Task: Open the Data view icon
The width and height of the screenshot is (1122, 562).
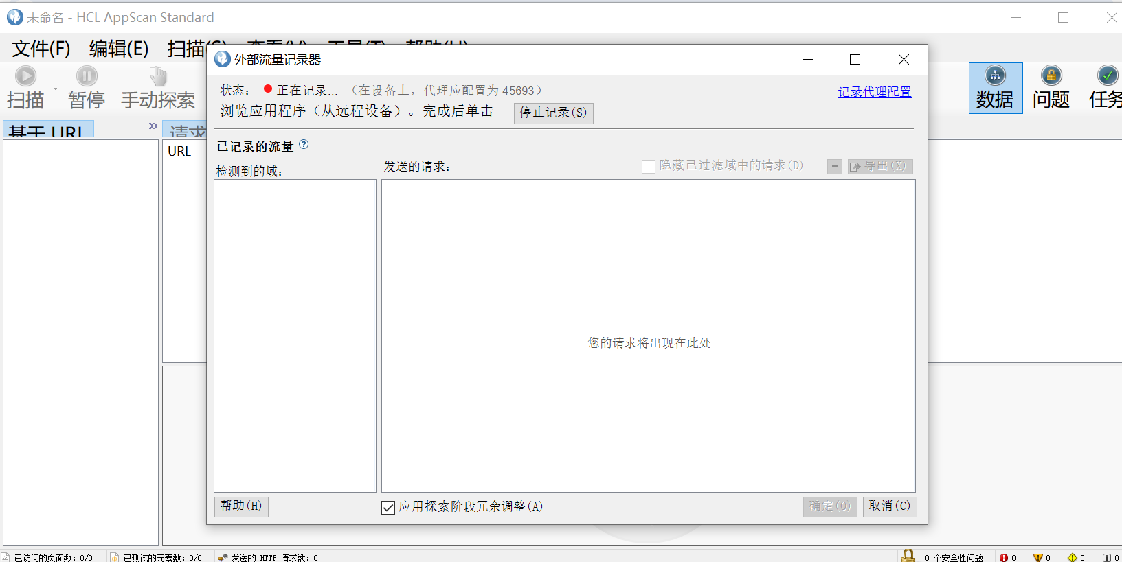Action: point(995,75)
